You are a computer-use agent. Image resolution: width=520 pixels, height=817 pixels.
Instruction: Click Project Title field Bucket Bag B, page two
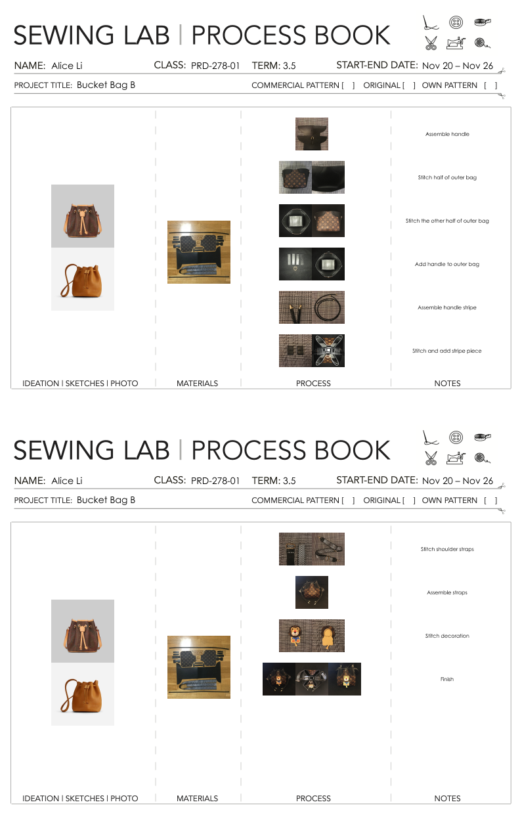(106, 500)
